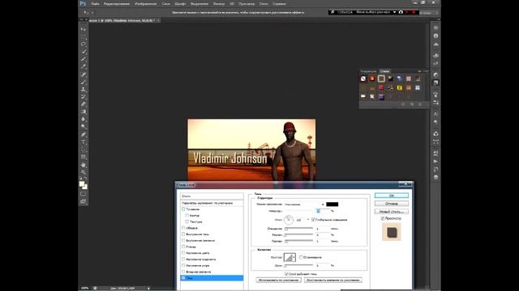Select the Rectangle shape tool

click(83, 157)
